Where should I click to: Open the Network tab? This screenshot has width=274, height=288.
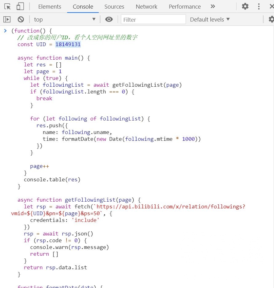[147, 7]
